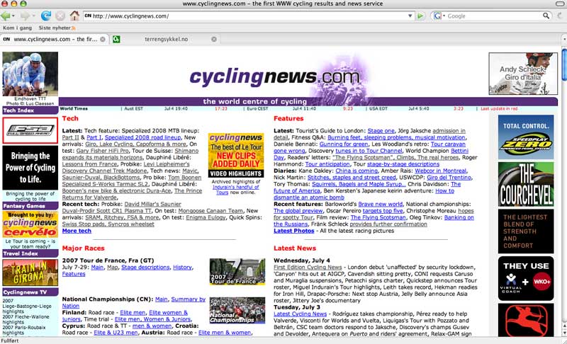
Task: Click the red archer logo ad
Action: (526, 320)
